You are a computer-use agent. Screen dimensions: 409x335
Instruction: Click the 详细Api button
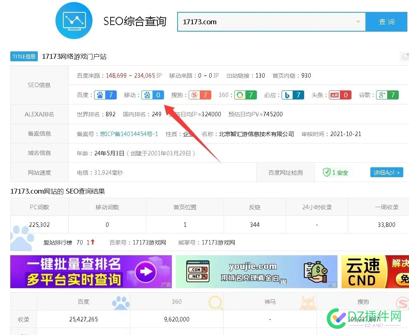click(x=386, y=173)
